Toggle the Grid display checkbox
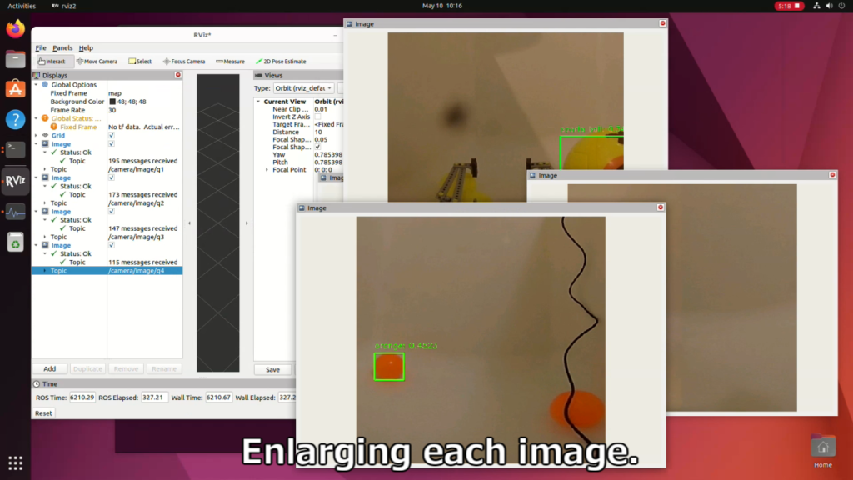 coord(112,135)
